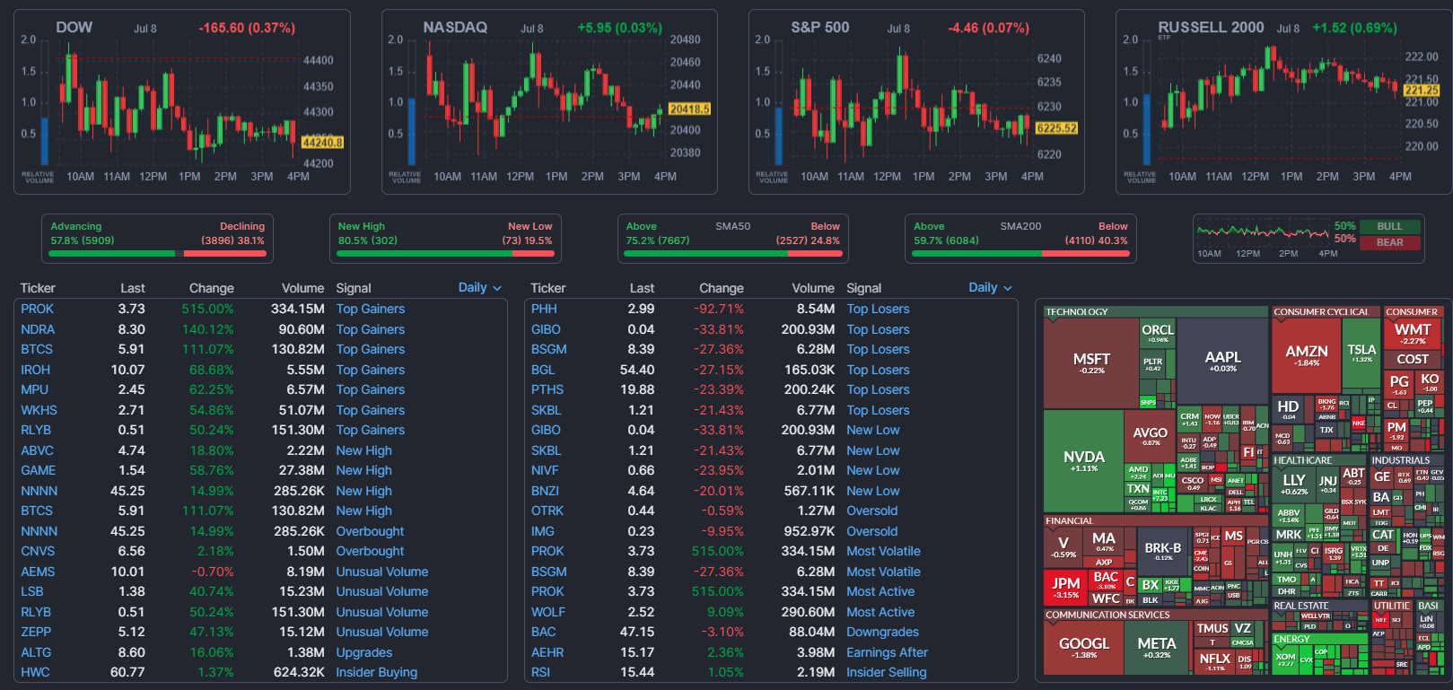The image size is (1453, 690).
Task: Open the Daily dropdown above the gainers table
Action: click(480, 287)
